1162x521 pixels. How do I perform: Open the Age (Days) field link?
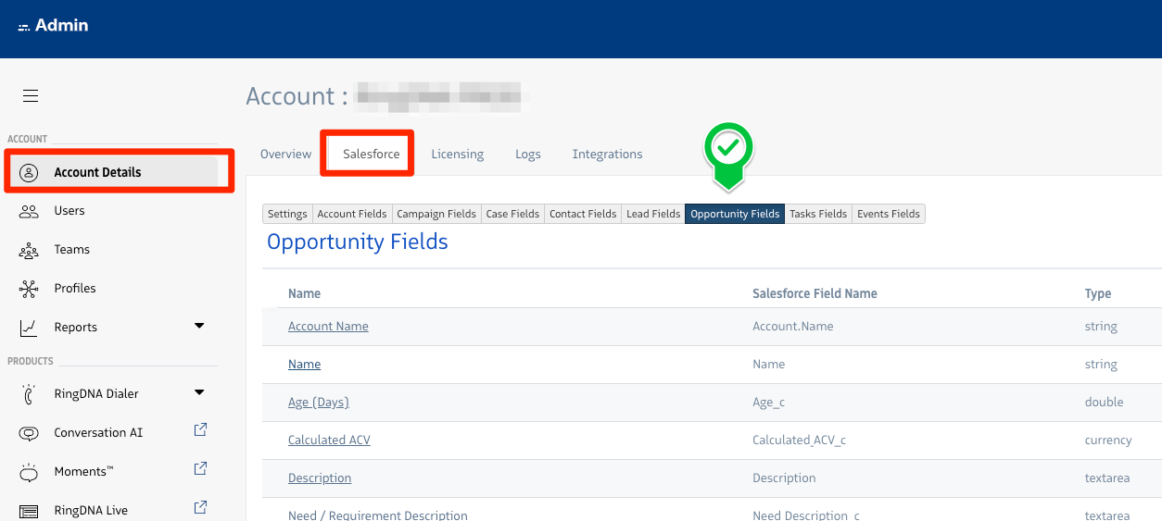319,403
